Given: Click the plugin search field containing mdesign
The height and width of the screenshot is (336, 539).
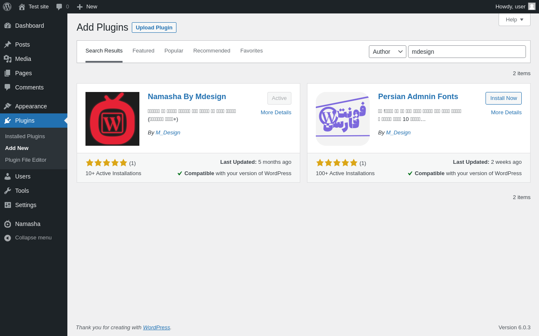Looking at the screenshot, I should [467, 52].
